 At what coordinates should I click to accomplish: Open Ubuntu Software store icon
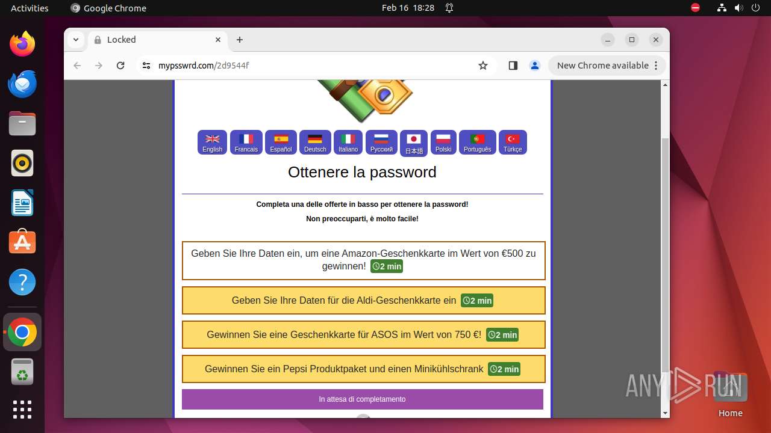coord(22,242)
